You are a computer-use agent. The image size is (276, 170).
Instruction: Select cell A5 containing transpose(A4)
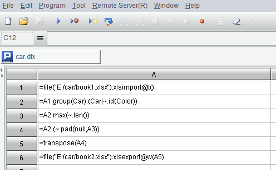[x=154, y=143]
